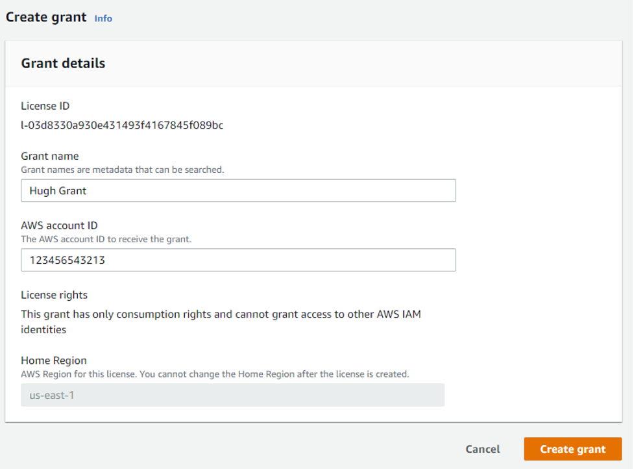Click the License ID label

tap(45, 106)
